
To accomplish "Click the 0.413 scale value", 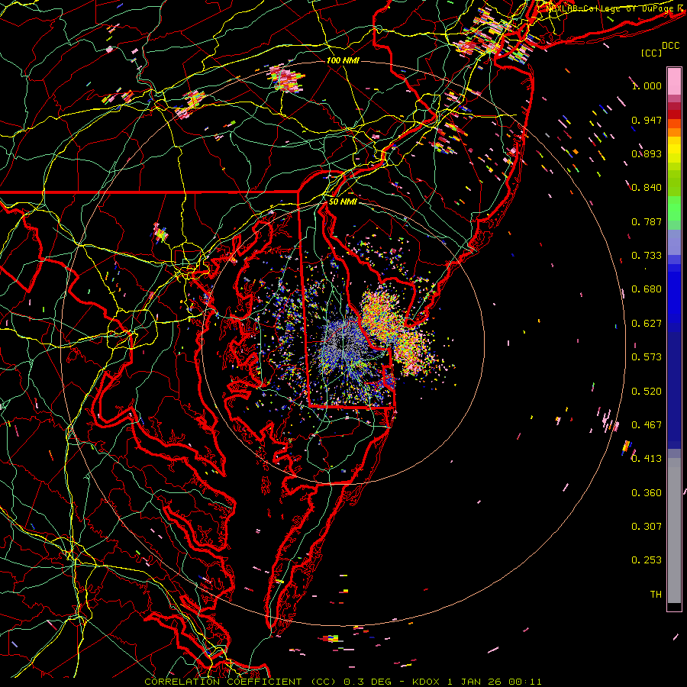I will pyautogui.click(x=647, y=459).
